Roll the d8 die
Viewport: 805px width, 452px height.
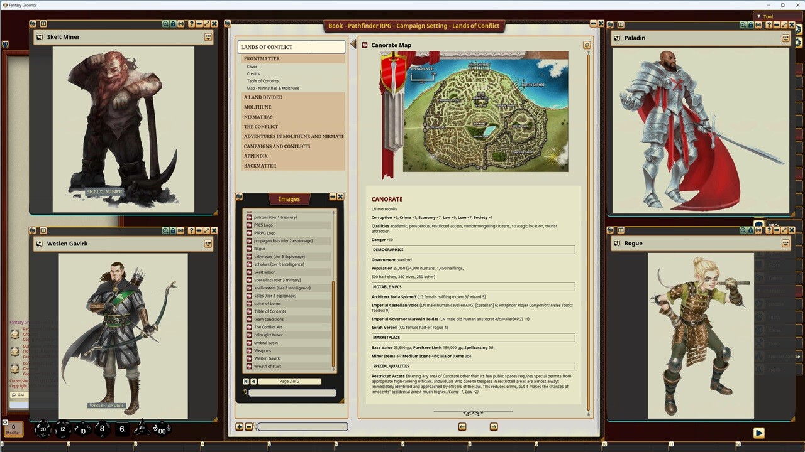click(x=101, y=429)
